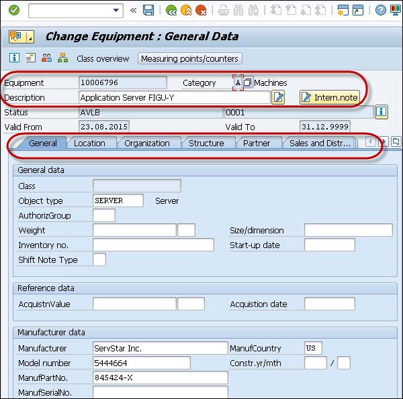Click the Print icon

[224, 11]
